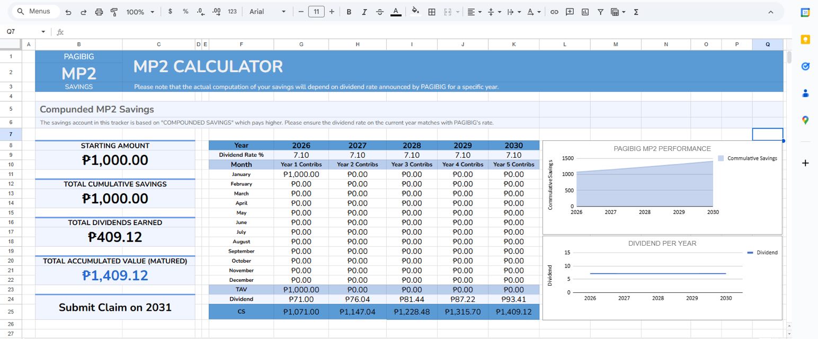This screenshot has height=339, width=818.
Task: Insert a comment using comment icon
Action: coord(570,12)
